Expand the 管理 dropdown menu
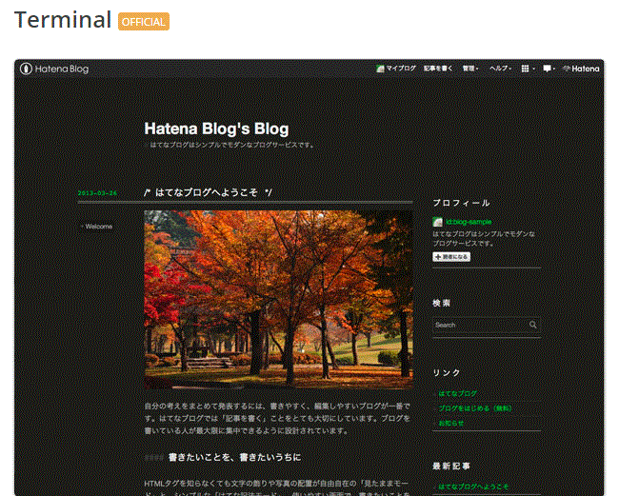 click(470, 69)
